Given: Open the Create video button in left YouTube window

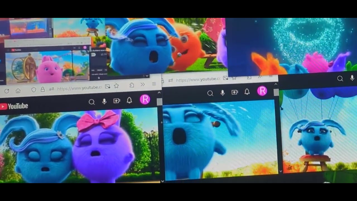Looking at the screenshot, I should (x=117, y=101).
